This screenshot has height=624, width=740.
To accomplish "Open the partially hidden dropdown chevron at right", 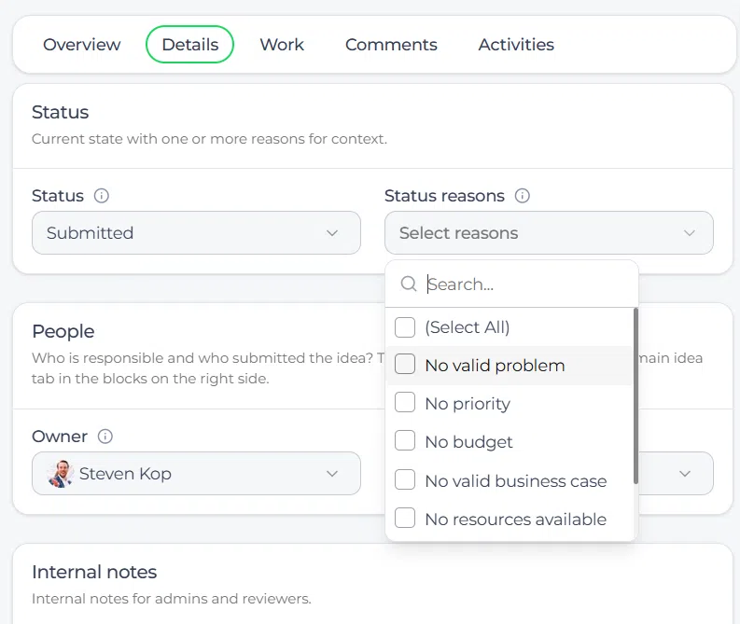I will point(685,474).
